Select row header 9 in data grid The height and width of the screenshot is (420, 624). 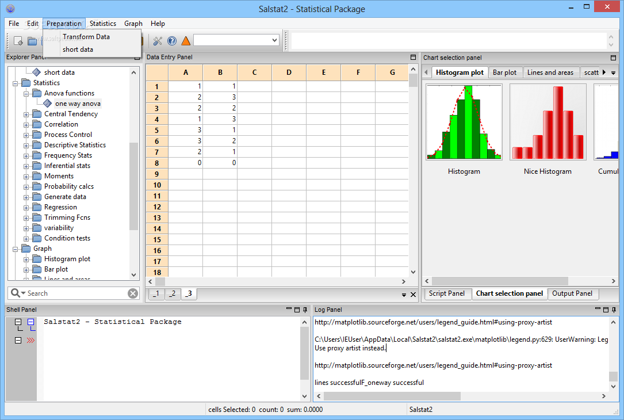tap(157, 174)
